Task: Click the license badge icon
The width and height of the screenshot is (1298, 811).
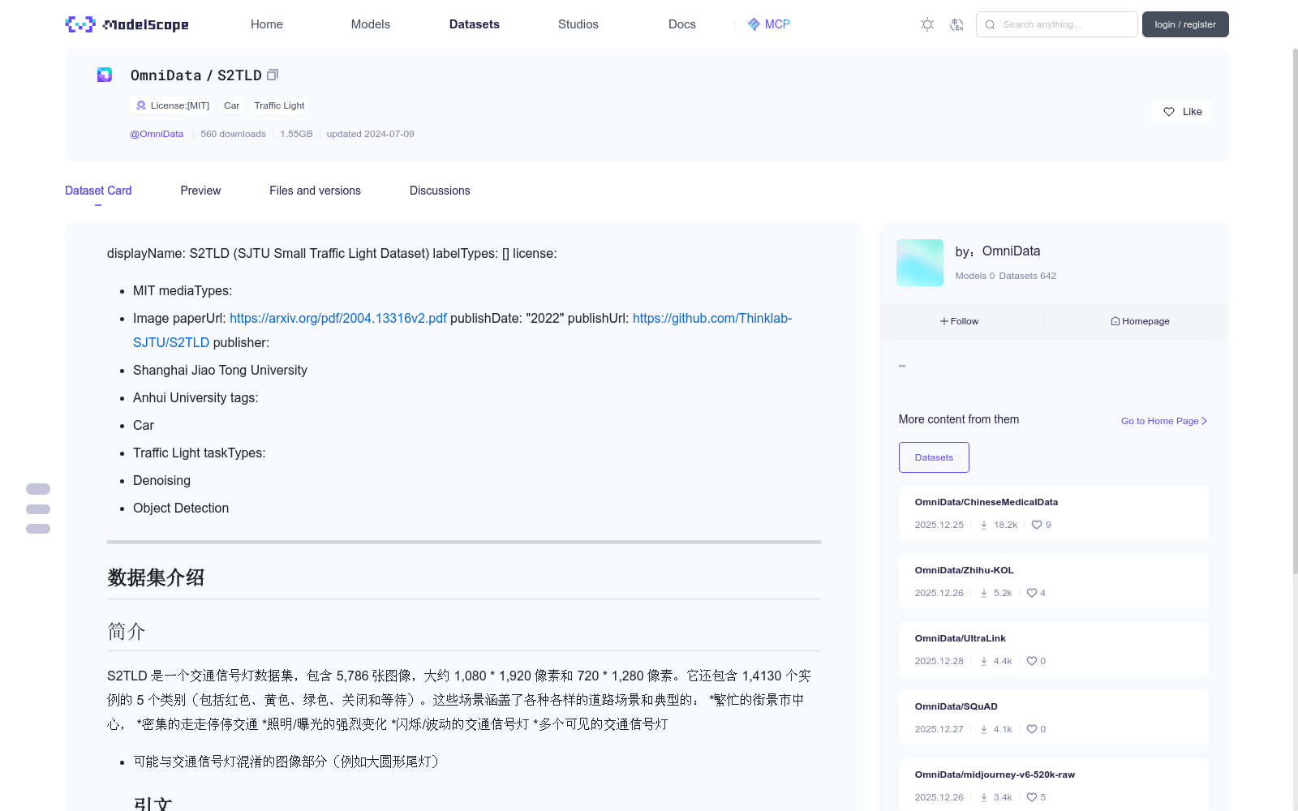Action: pos(141,105)
